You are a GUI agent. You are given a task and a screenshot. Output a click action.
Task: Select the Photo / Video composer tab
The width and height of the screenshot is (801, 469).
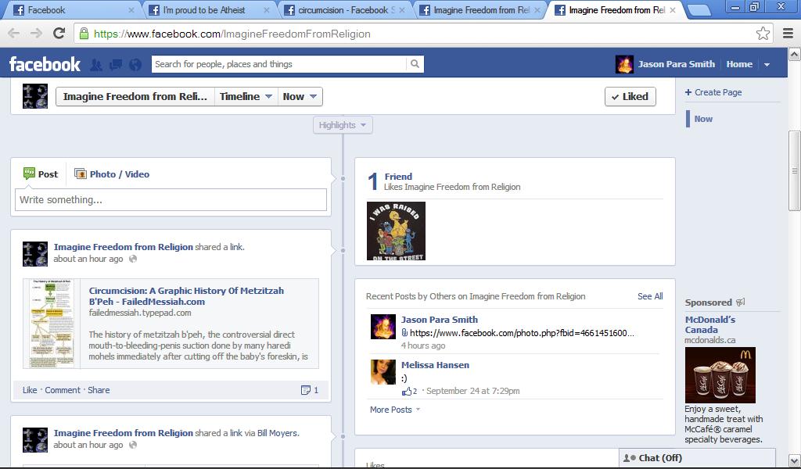[x=112, y=174]
